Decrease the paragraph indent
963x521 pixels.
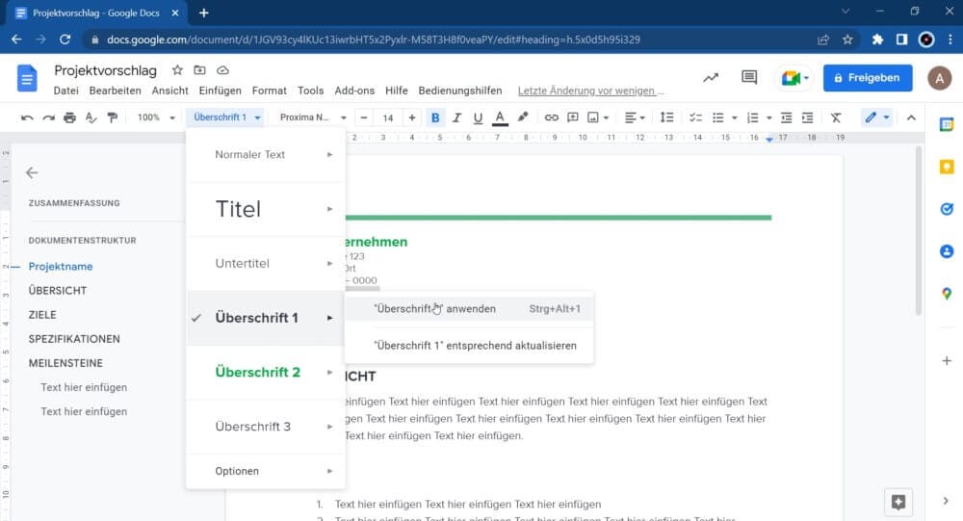(786, 117)
